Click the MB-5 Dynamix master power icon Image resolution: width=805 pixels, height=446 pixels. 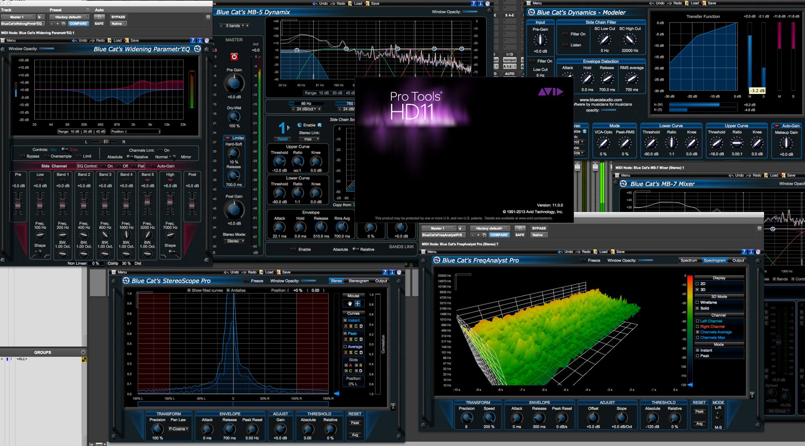234,57
